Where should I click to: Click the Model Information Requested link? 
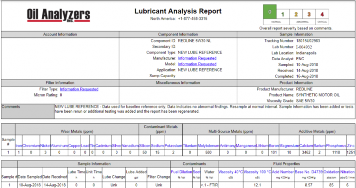tap(197, 64)
